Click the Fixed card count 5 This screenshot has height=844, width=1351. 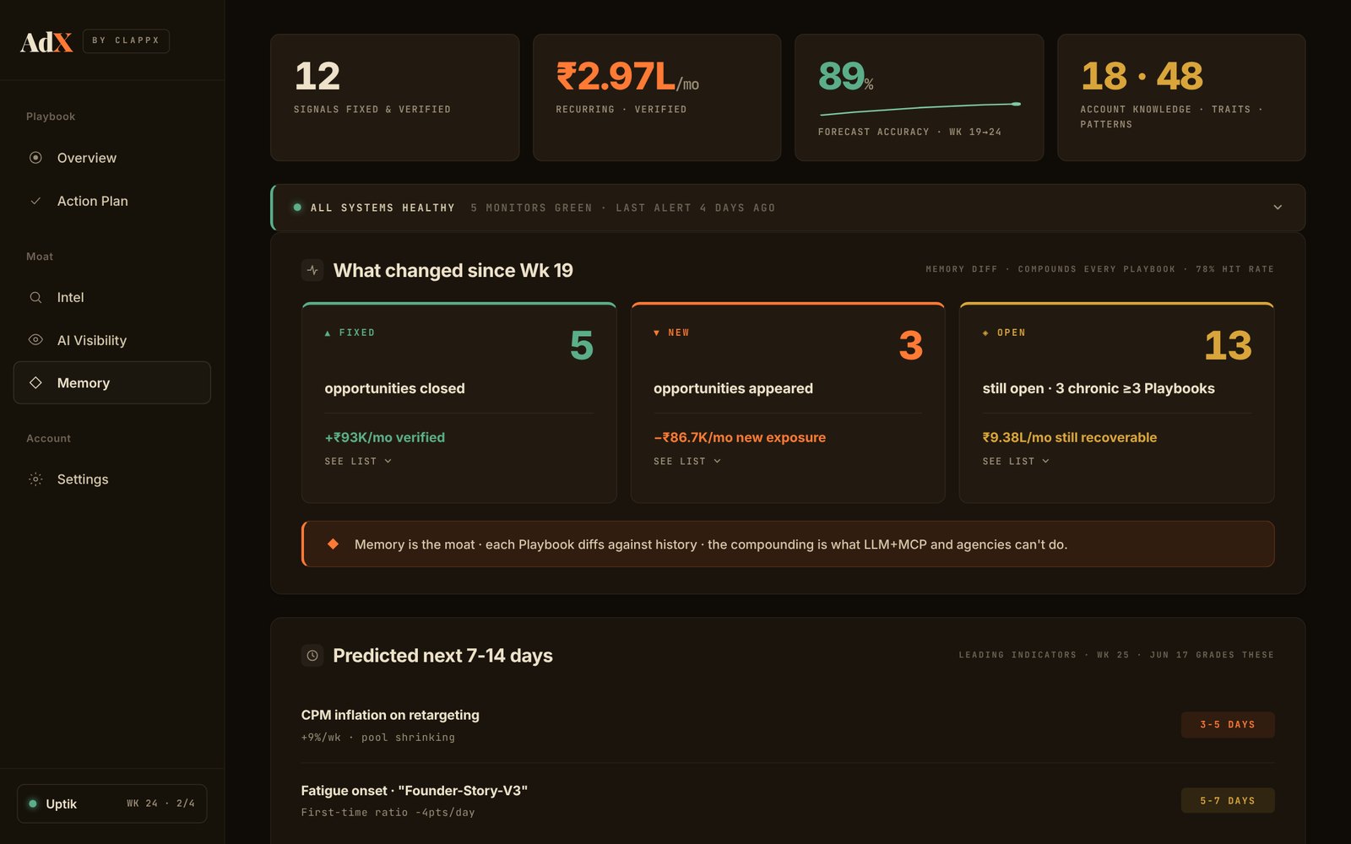(x=582, y=345)
